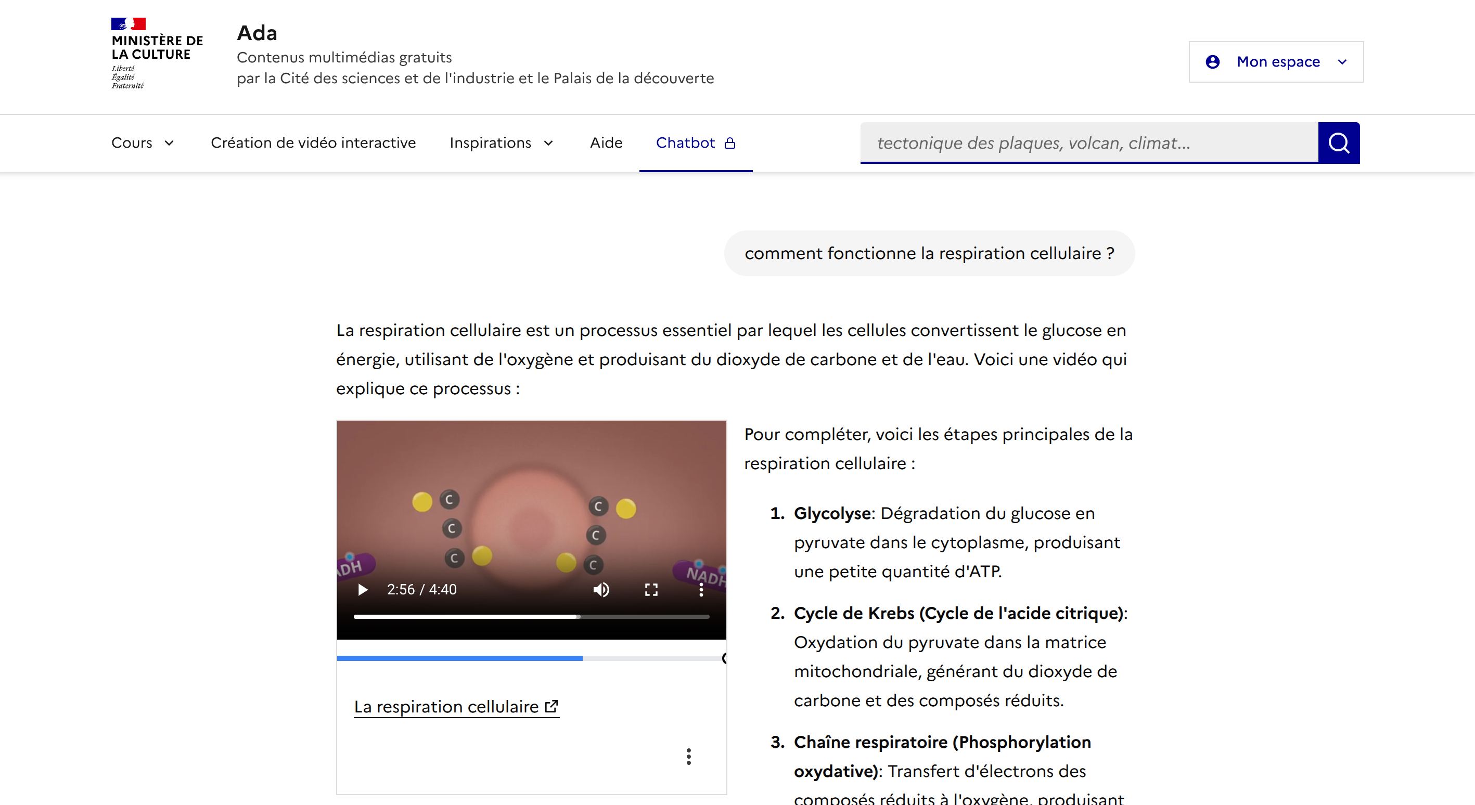Screen dimensions: 1475x805
Task: Expand the Cours menu
Action: (x=143, y=143)
